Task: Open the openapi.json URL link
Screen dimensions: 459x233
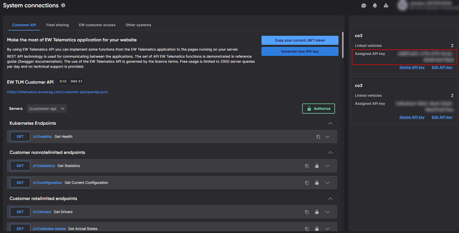Action: [x=57, y=92]
